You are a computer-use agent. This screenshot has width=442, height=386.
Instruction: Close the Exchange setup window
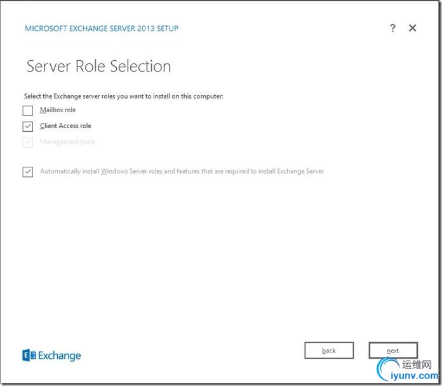[x=412, y=28]
